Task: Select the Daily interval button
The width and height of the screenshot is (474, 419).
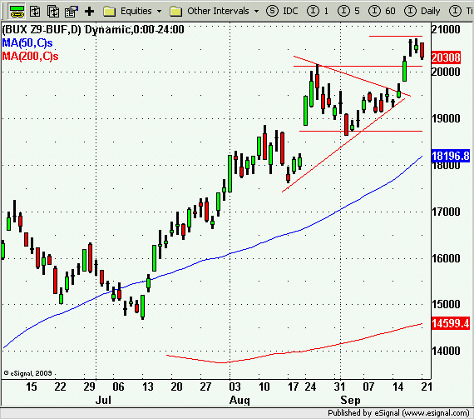Action: tap(422, 11)
